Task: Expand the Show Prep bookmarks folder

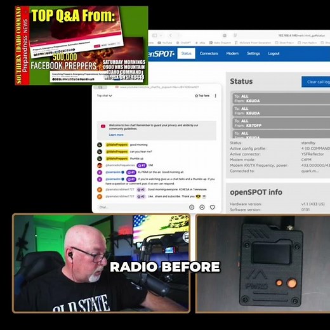Action: (x=284, y=43)
